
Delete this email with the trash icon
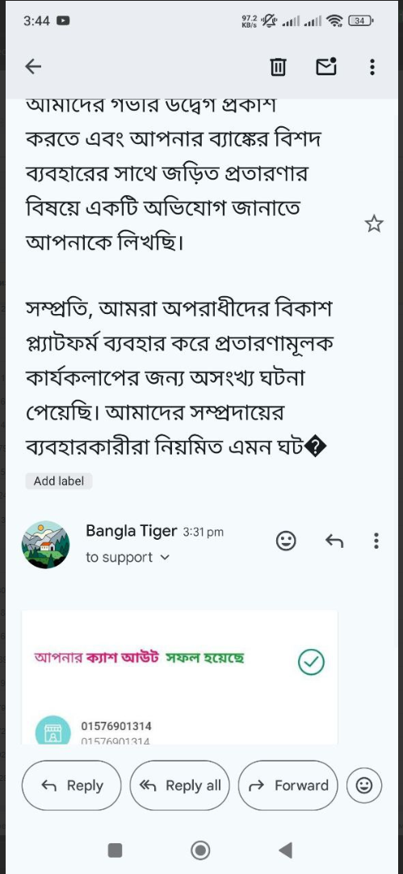click(x=278, y=67)
